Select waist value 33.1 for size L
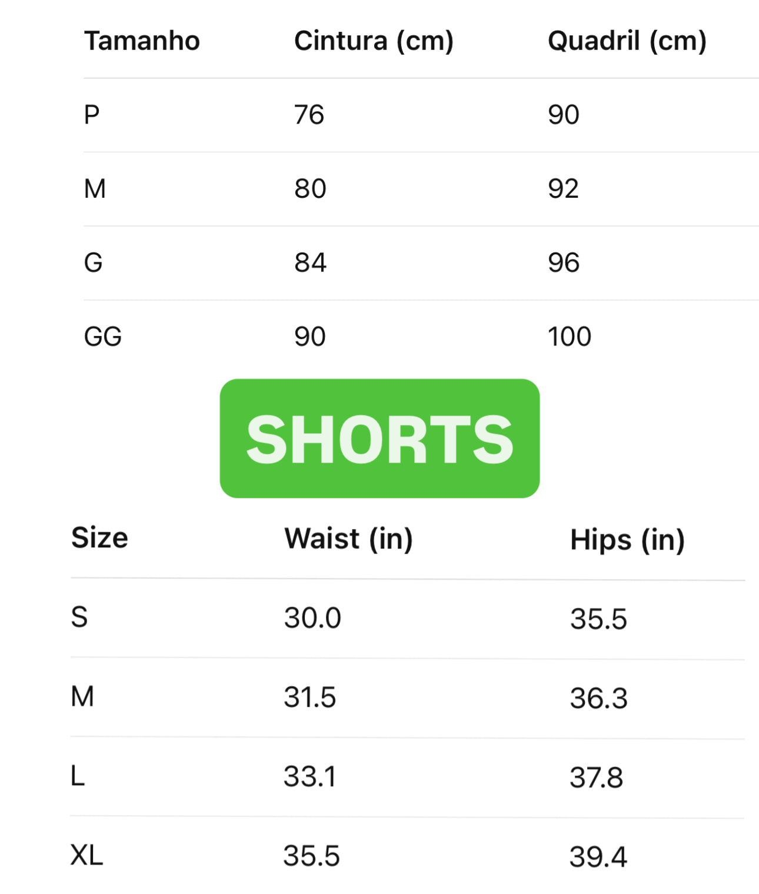 click(x=310, y=777)
